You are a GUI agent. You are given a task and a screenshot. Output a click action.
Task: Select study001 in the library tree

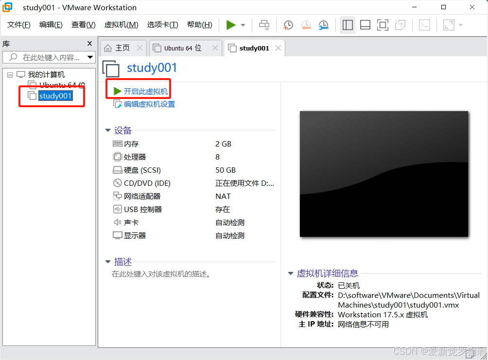55,96
